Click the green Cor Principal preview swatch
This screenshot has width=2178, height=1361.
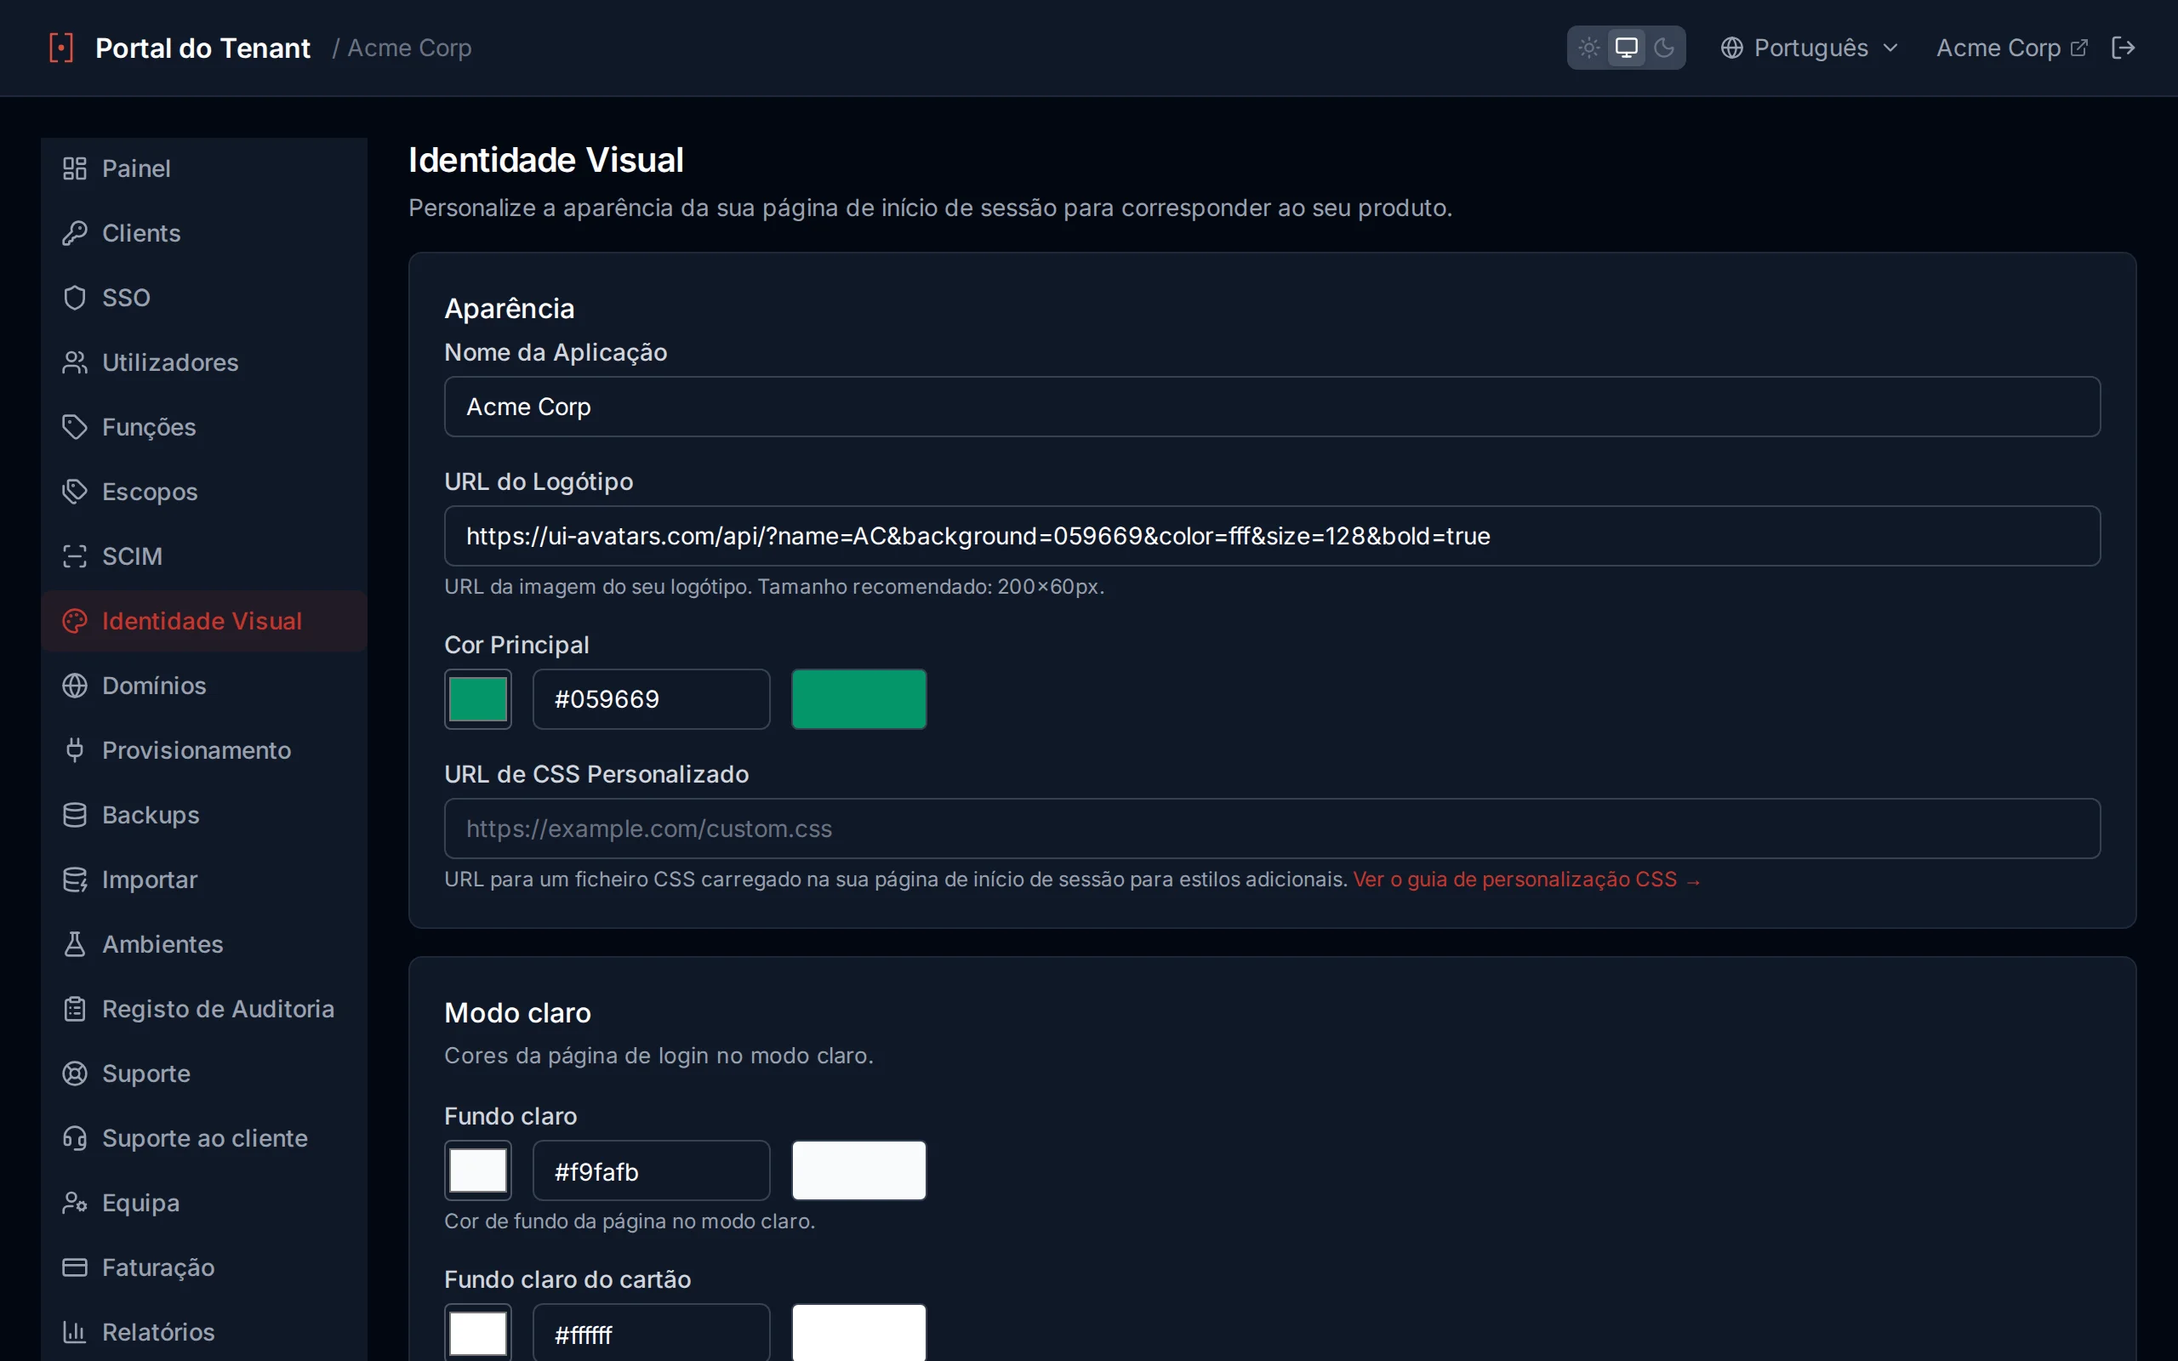click(x=858, y=699)
